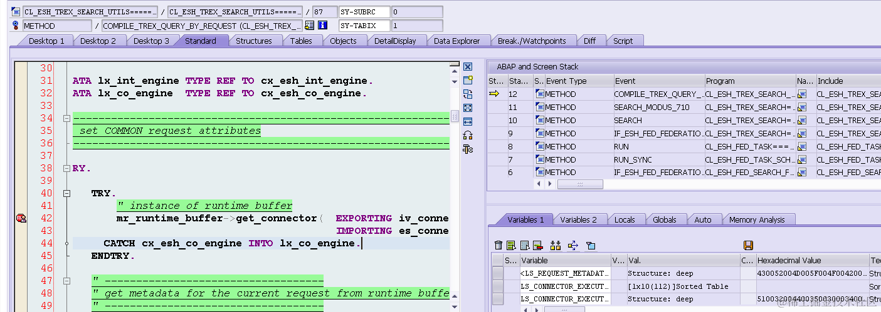
Task: Click the rightmost blue icon in the Variables toolbar
Action: pos(590,245)
